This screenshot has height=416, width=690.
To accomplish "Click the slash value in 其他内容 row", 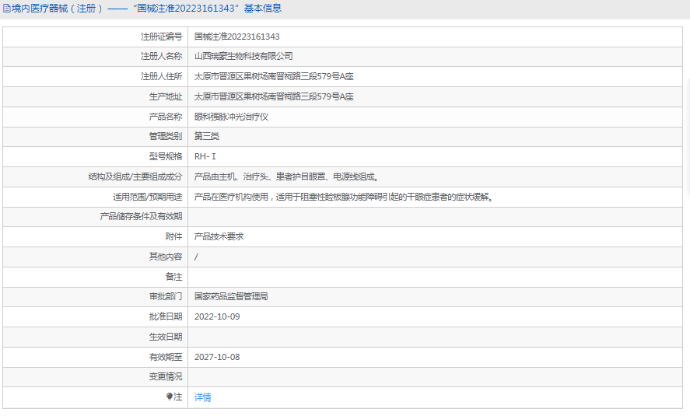I will pos(196,257).
